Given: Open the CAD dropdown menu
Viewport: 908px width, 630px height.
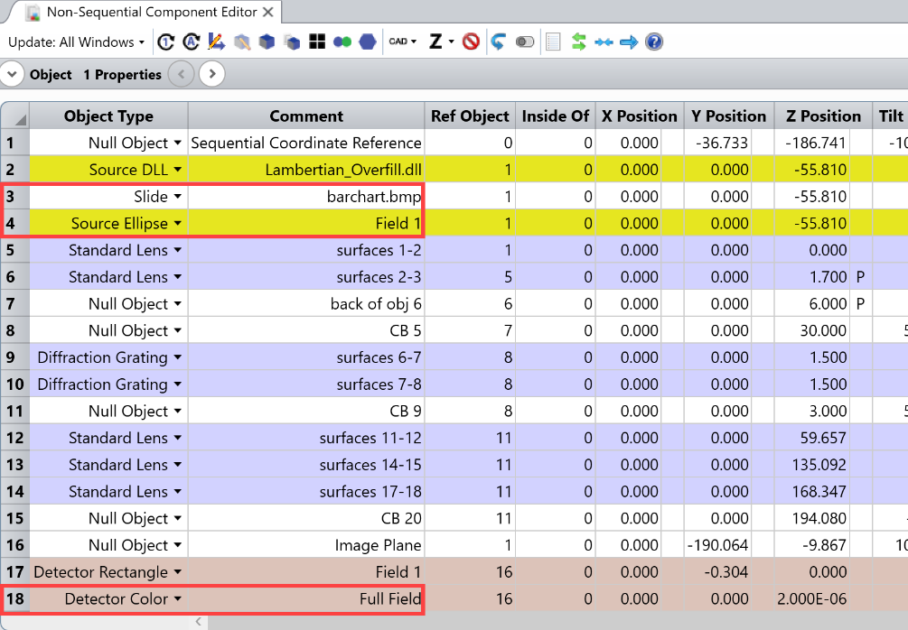Looking at the screenshot, I should point(402,42).
